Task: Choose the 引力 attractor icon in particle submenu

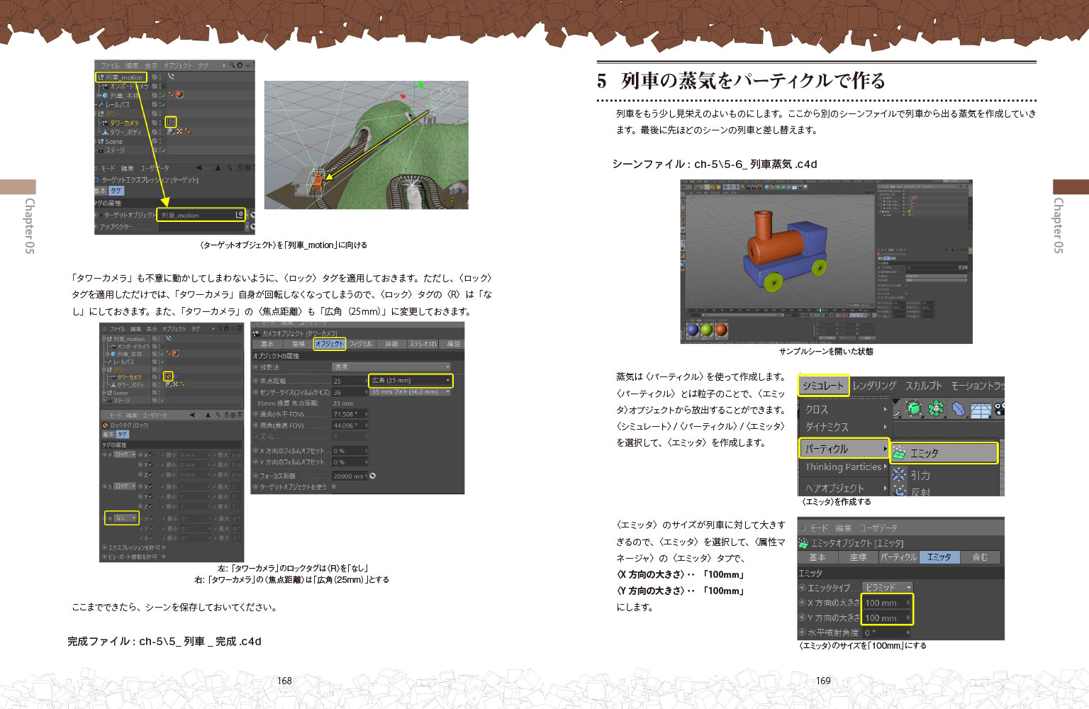Action: [x=900, y=474]
